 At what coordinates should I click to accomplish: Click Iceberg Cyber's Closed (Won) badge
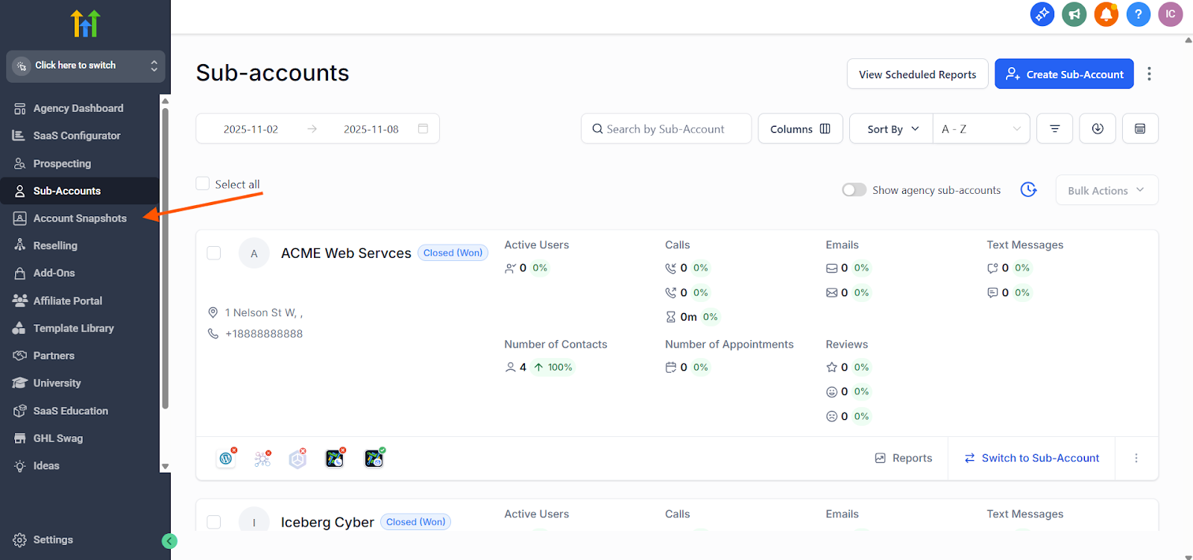coord(415,522)
